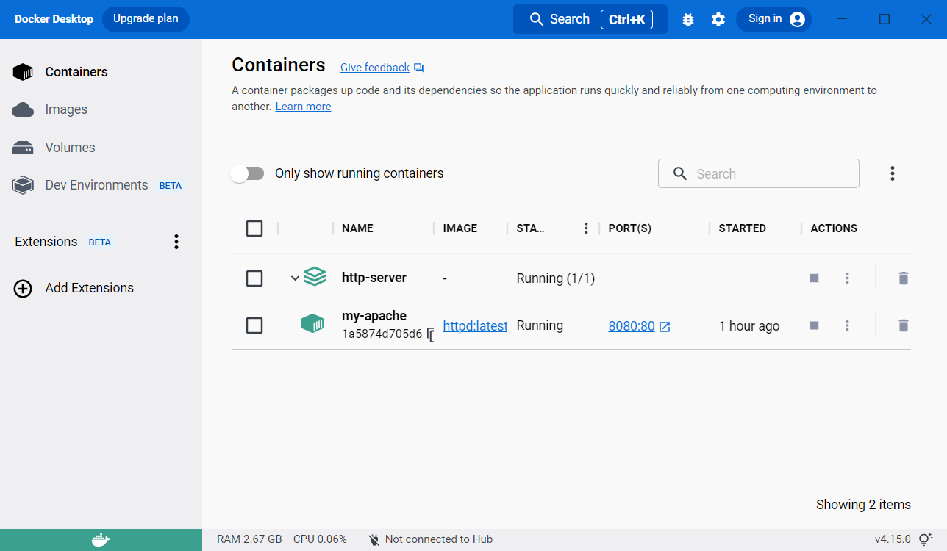Open the Status column options menu
This screenshot has width=947, height=551.
586,228
